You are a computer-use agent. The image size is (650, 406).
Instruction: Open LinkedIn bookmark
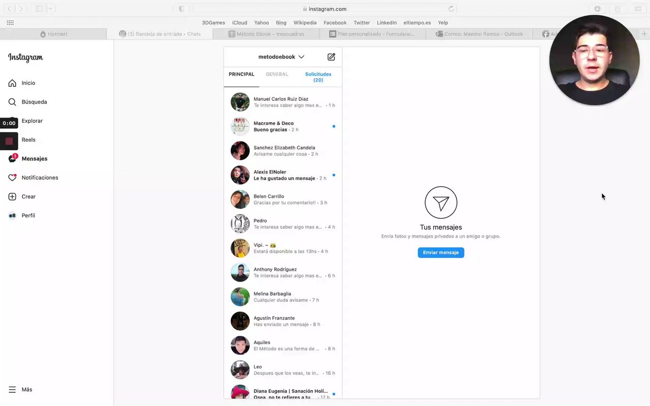tap(387, 23)
